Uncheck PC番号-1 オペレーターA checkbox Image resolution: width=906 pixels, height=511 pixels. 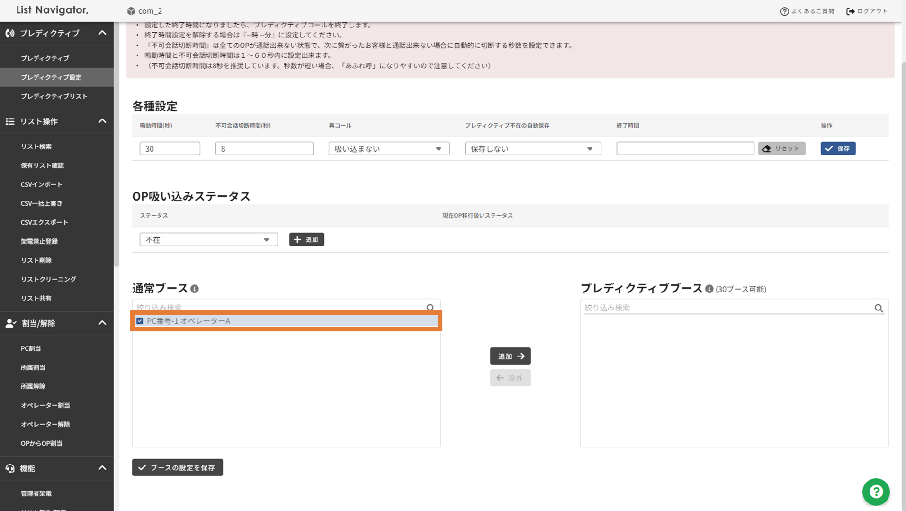(140, 321)
